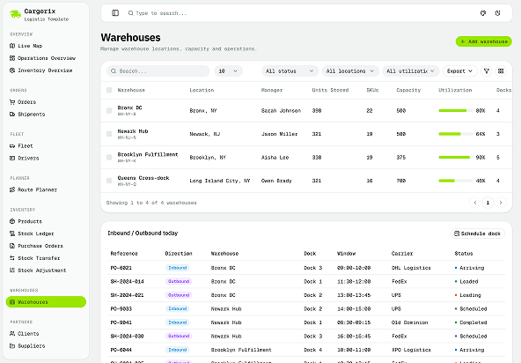Check the Newark Hub row checkbox

tap(109, 134)
